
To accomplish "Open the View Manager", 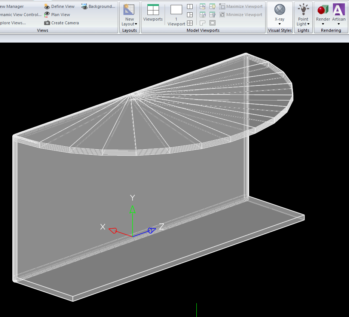I will pyautogui.click(x=12, y=6).
